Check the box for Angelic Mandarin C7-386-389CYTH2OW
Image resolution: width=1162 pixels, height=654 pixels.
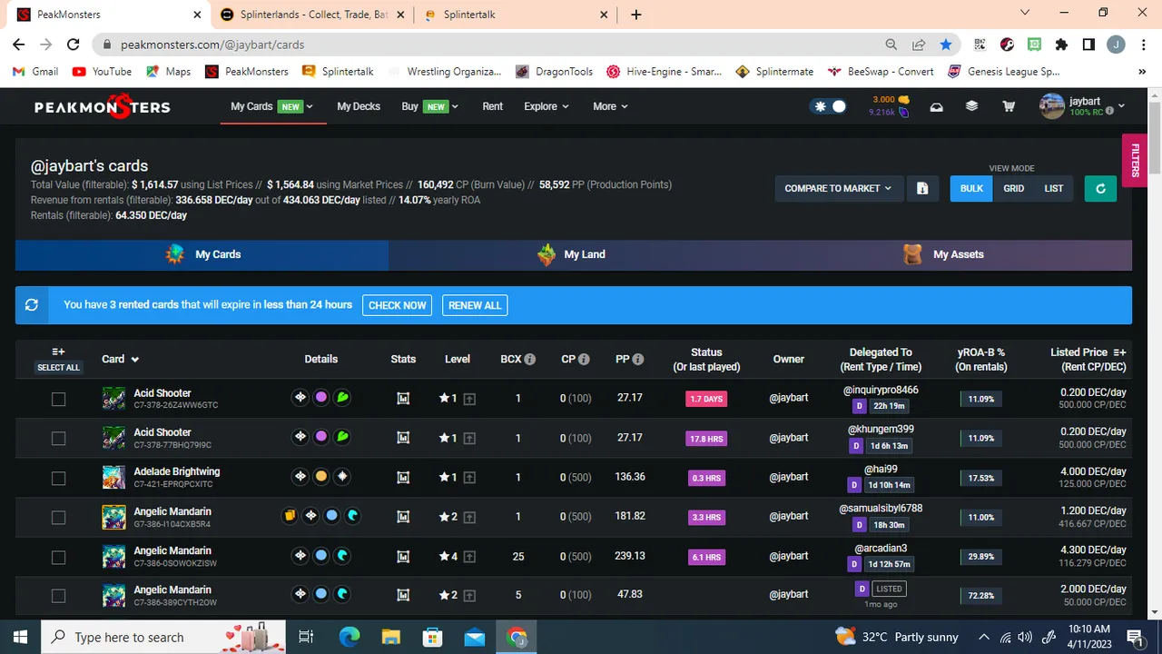coord(58,596)
